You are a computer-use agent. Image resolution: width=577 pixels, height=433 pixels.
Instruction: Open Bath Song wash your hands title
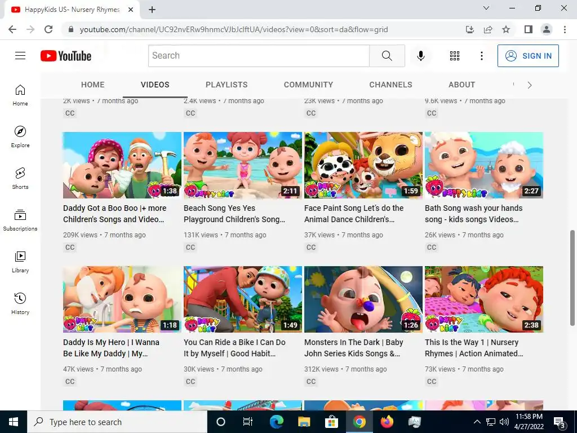point(473,214)
